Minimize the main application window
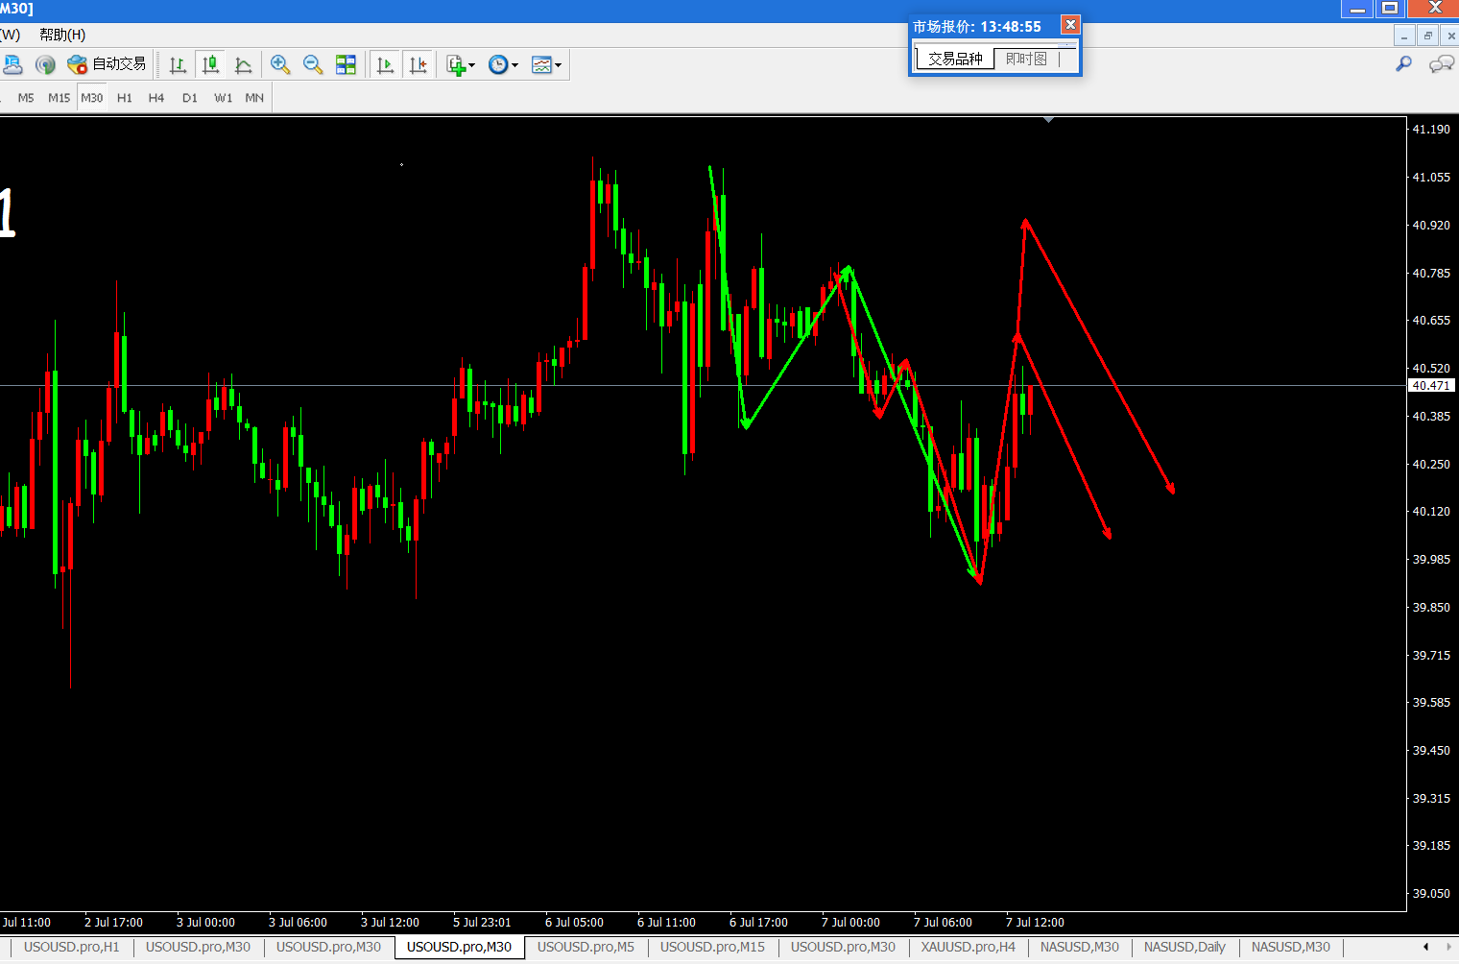Screen dimensions: 1459x964 click(1356, 9)
